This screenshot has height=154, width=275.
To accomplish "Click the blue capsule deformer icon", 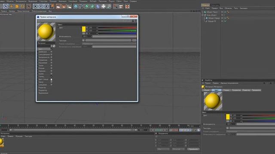I will pos(98,6).
